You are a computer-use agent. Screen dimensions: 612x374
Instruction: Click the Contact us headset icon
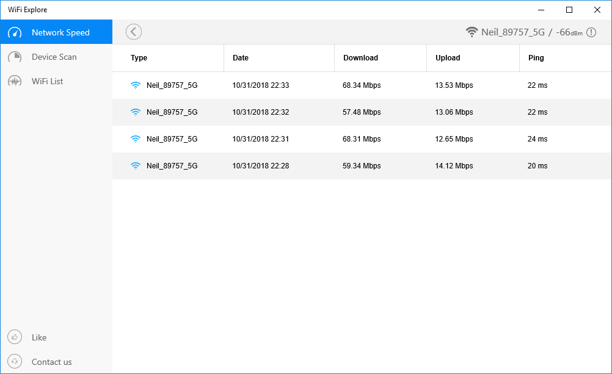[15, 362]
